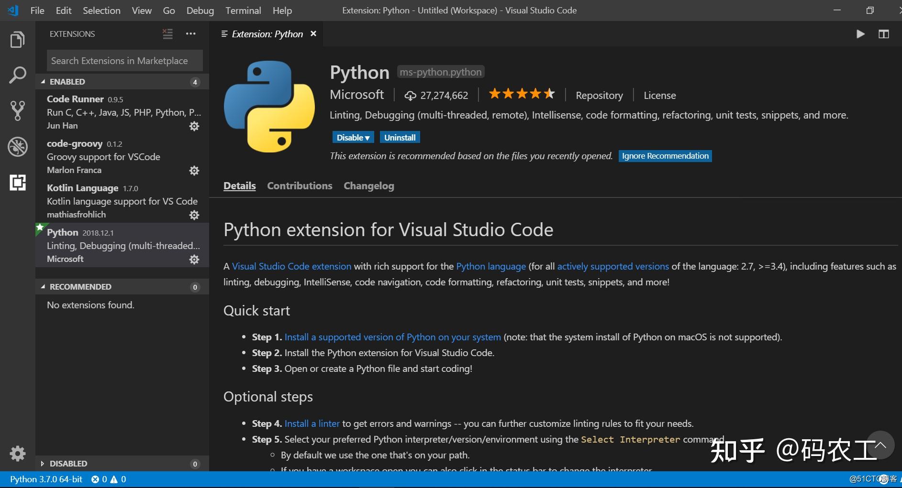This screenshot has width=902, height=488.
Task: Select Python 2018.12.1 extension in list
Action: tap(122, 245)
